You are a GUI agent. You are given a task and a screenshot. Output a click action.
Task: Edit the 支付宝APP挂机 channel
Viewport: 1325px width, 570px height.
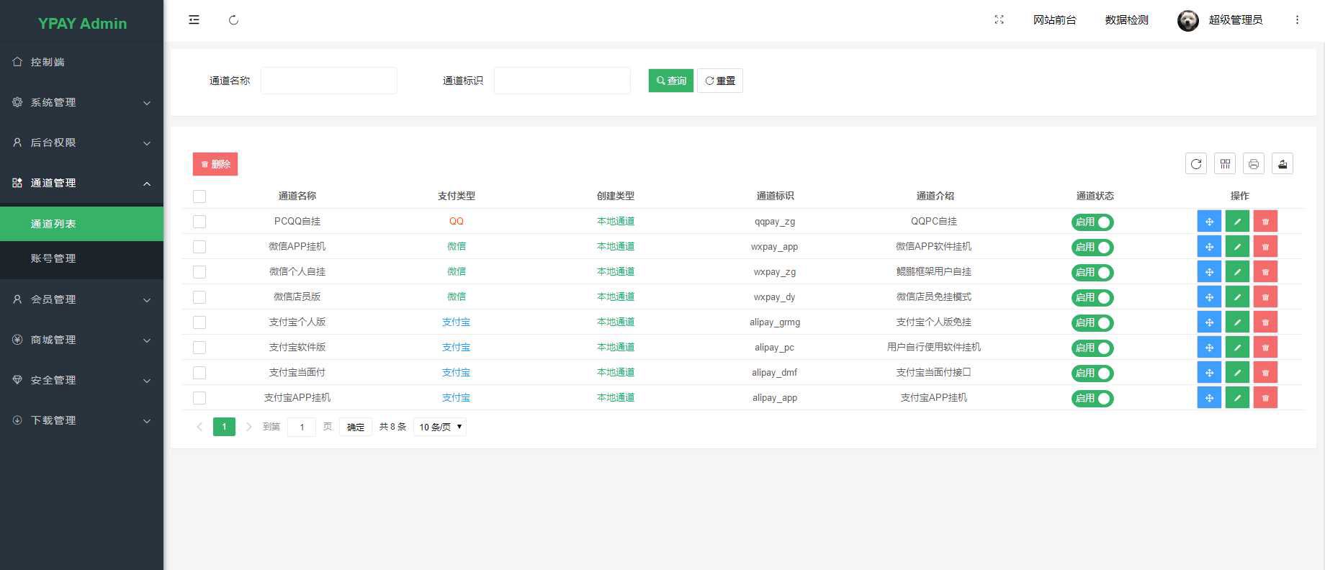(x=1237, y=398)
